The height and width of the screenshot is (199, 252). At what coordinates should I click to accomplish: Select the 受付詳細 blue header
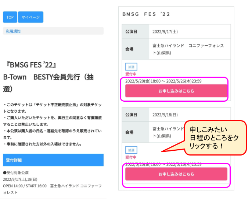53,160
